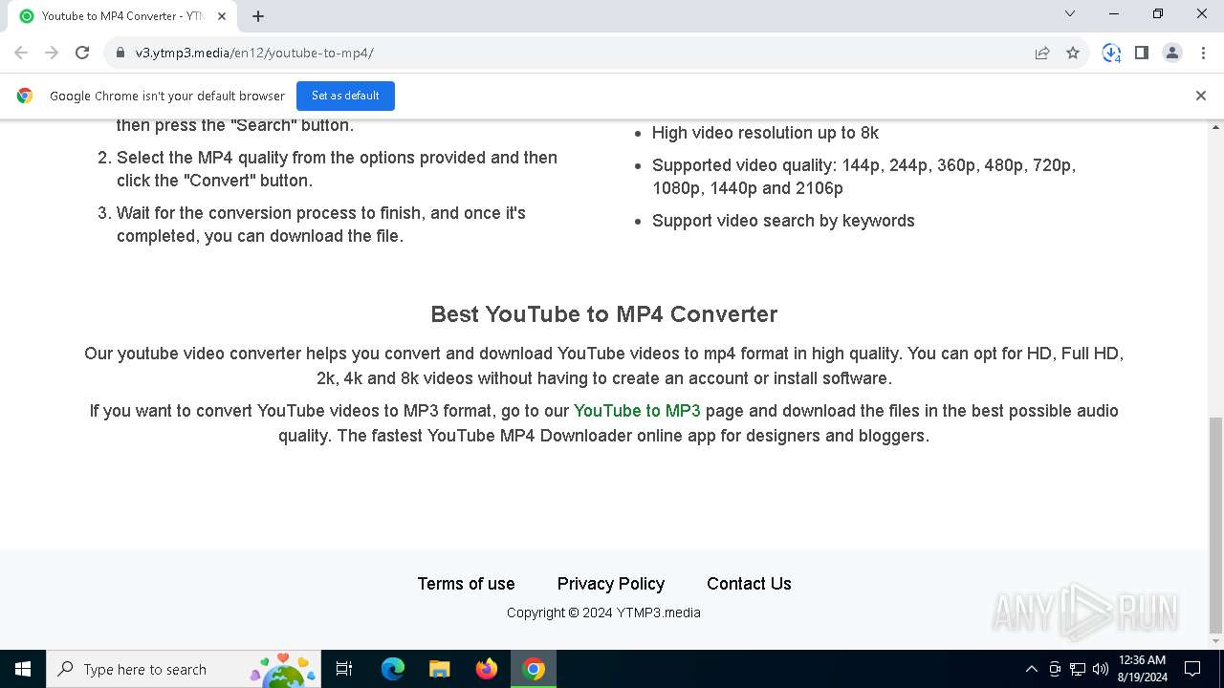Show hidden system tray icons
Image resolution: width=1224 pixels, height=688 pixels.
1031,669
